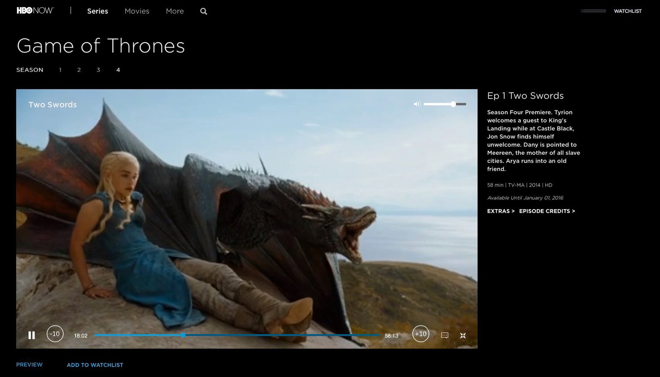Mute audio using the speaker icon
The height and width of the screenshot is (377, 660).
[417, 104]
